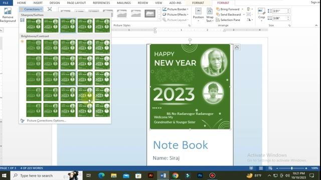
Task: Click the zoom slider handle
Action: click(x=292, y=168)
